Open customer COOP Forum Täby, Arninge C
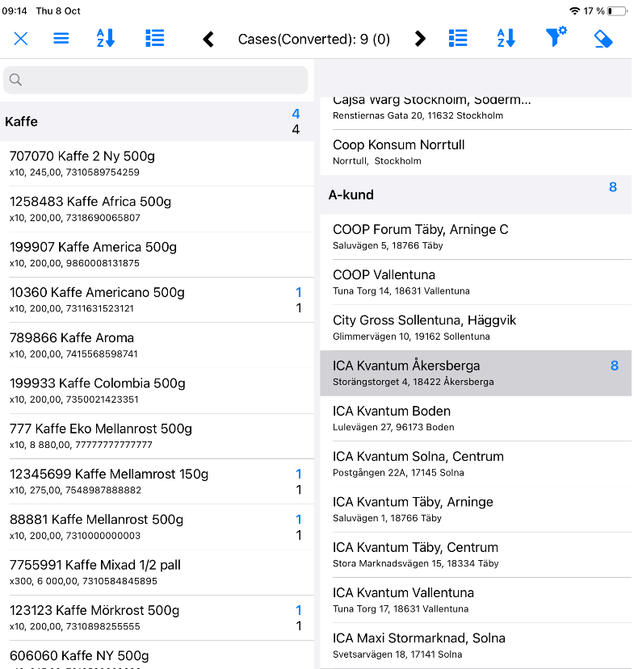634x669 pixels. (x=476, y=236)
